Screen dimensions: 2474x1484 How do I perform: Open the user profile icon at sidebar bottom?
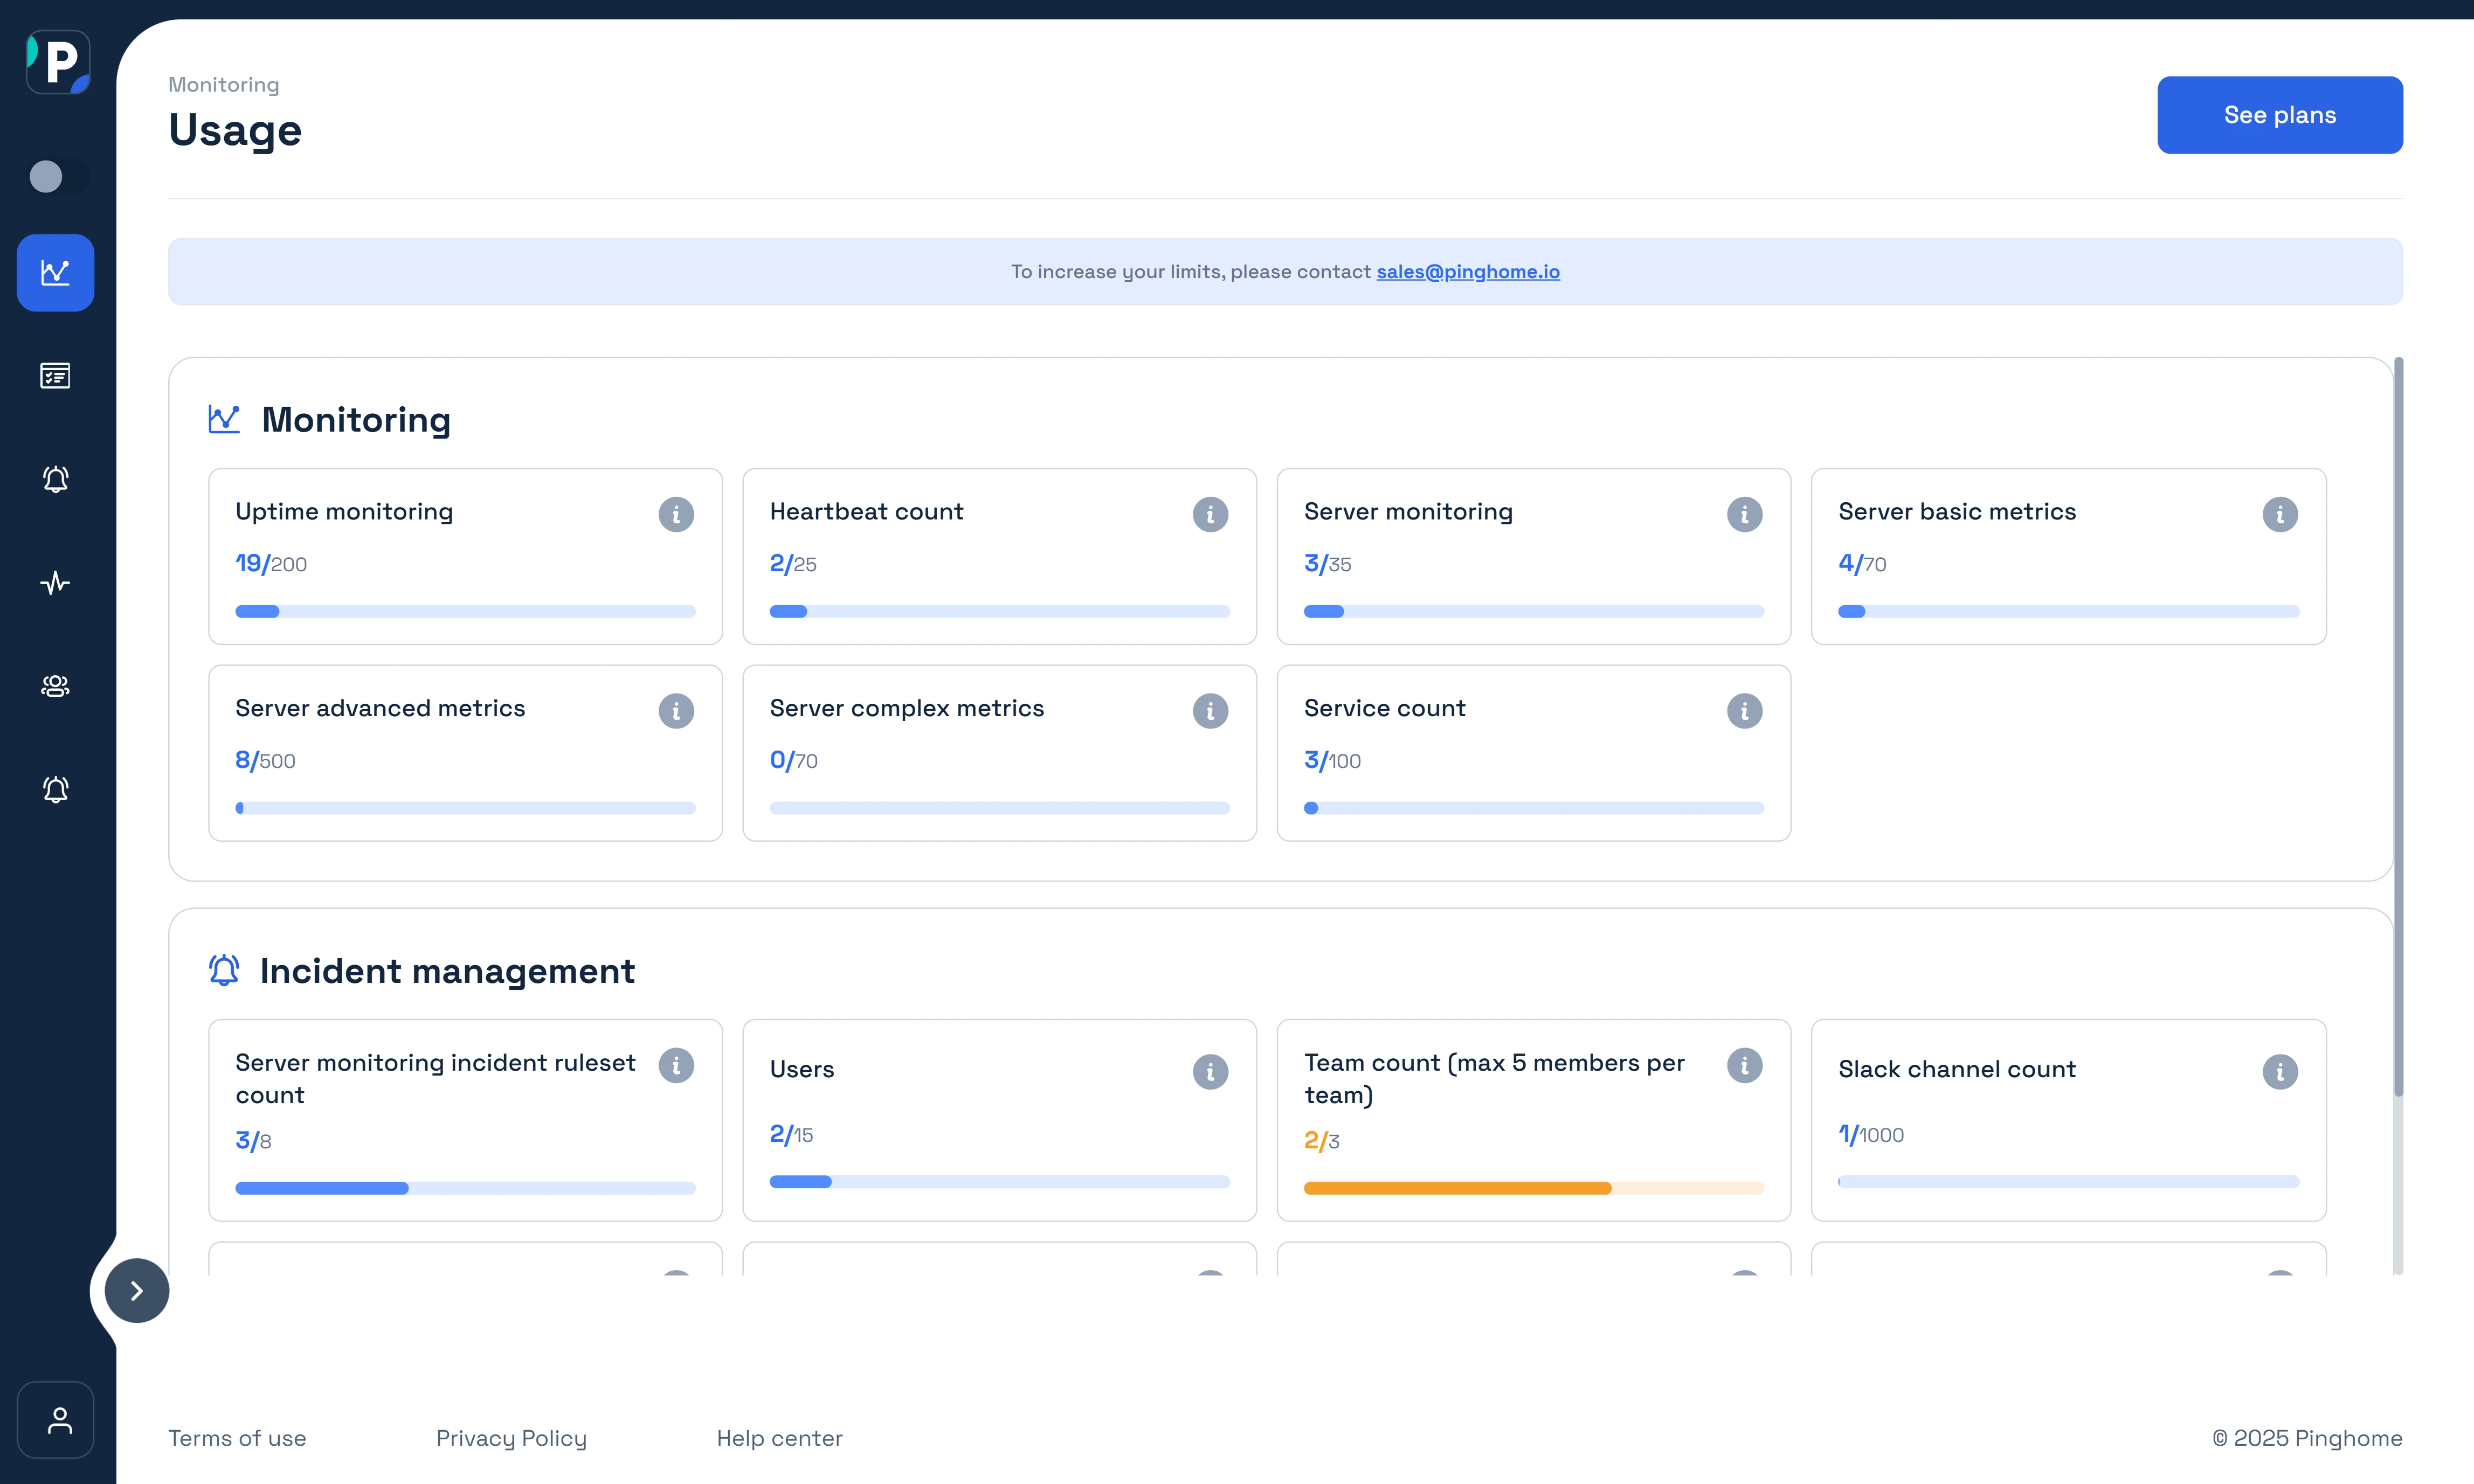55,1419
